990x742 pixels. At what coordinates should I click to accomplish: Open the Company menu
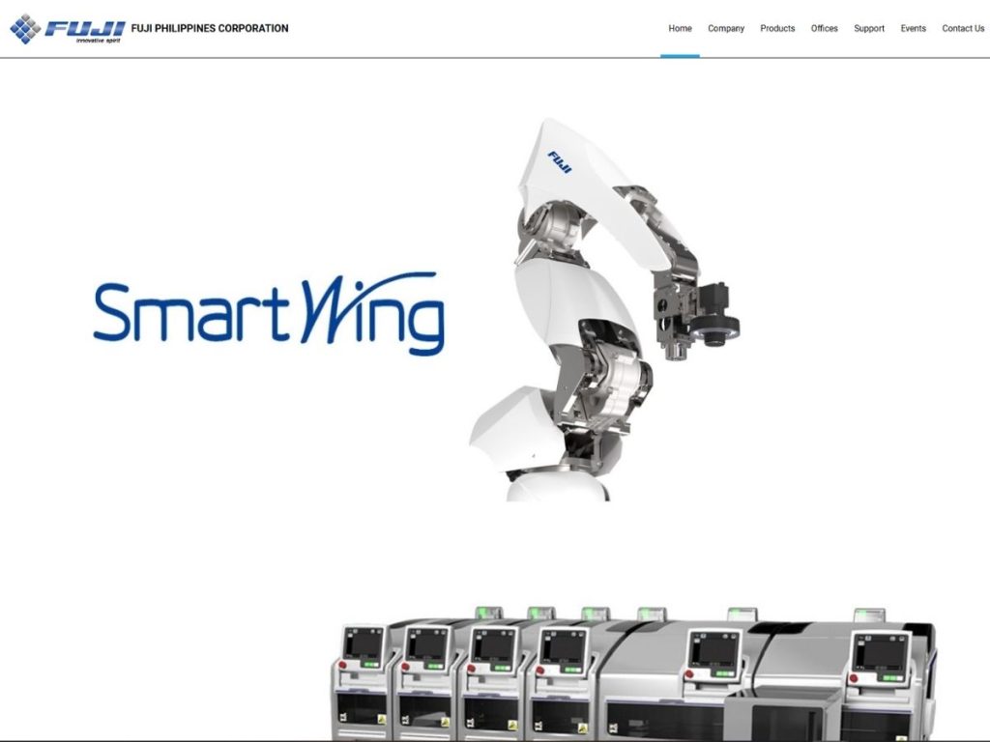(726, 28)
